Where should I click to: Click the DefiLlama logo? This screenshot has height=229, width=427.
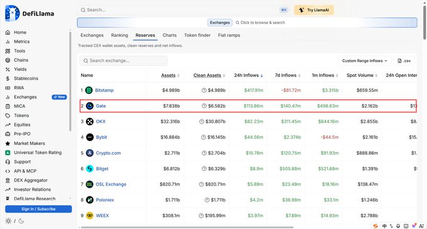coord(30,13)
